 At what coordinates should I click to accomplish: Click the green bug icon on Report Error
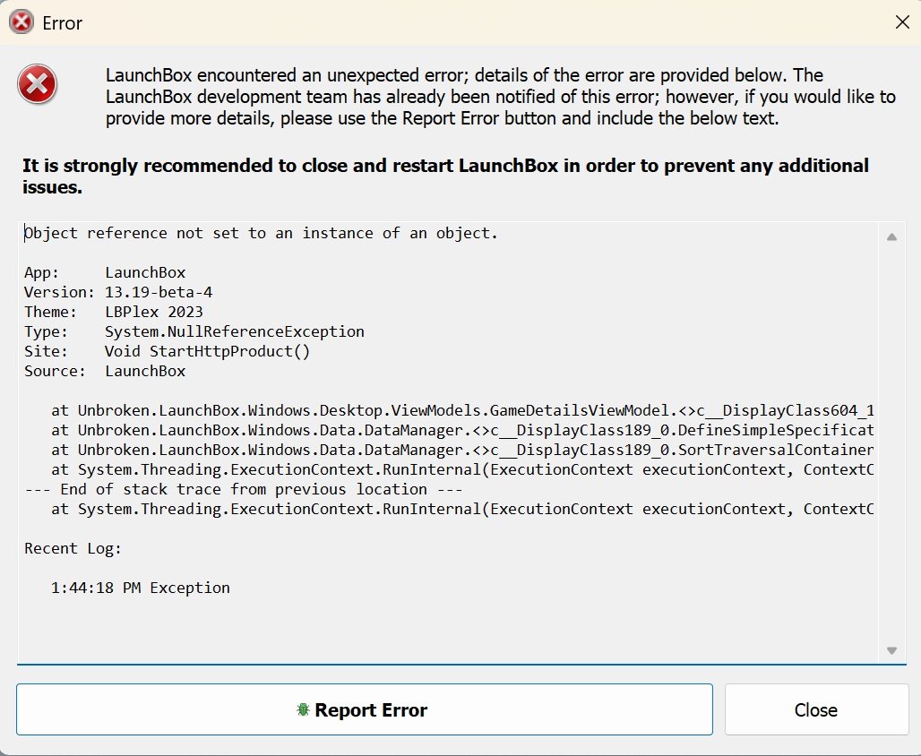click(x=303, y=709)
